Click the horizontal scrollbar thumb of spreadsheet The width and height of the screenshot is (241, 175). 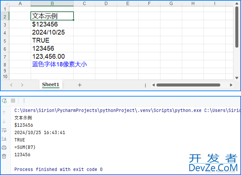tap(188, 85)
